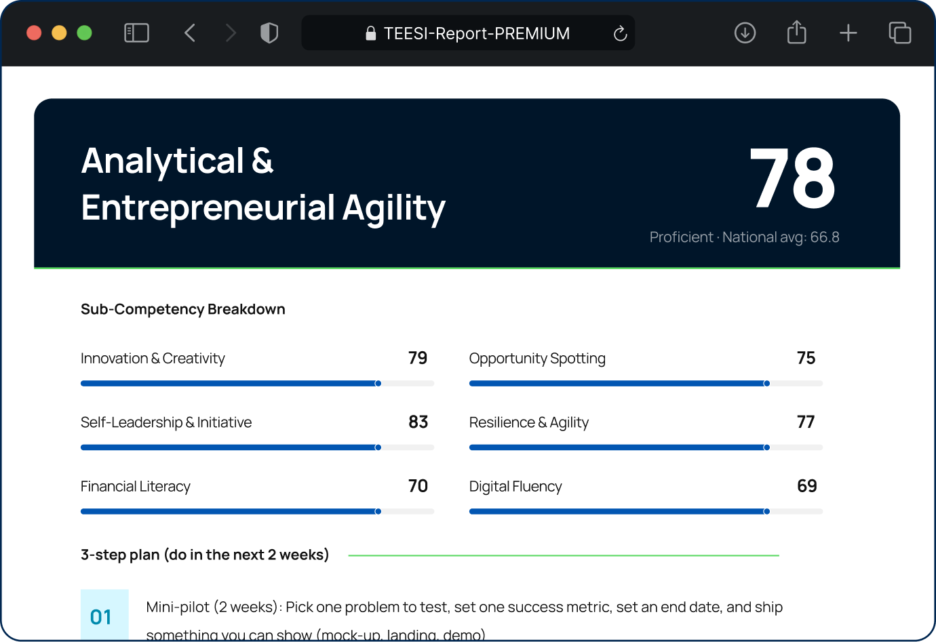The height and width of the screenshot is (642, 936).
Task: Click the score value '79'
Action: (418, 358)
